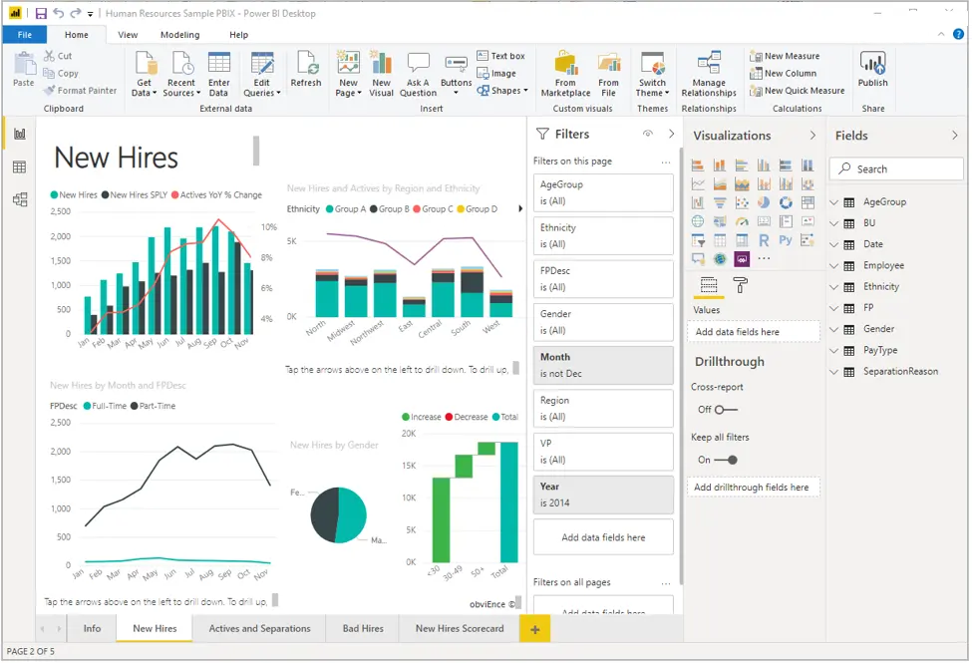Add a new page with the plus button
The width and height of the screenshot is (972, 663).
point(535,630)
